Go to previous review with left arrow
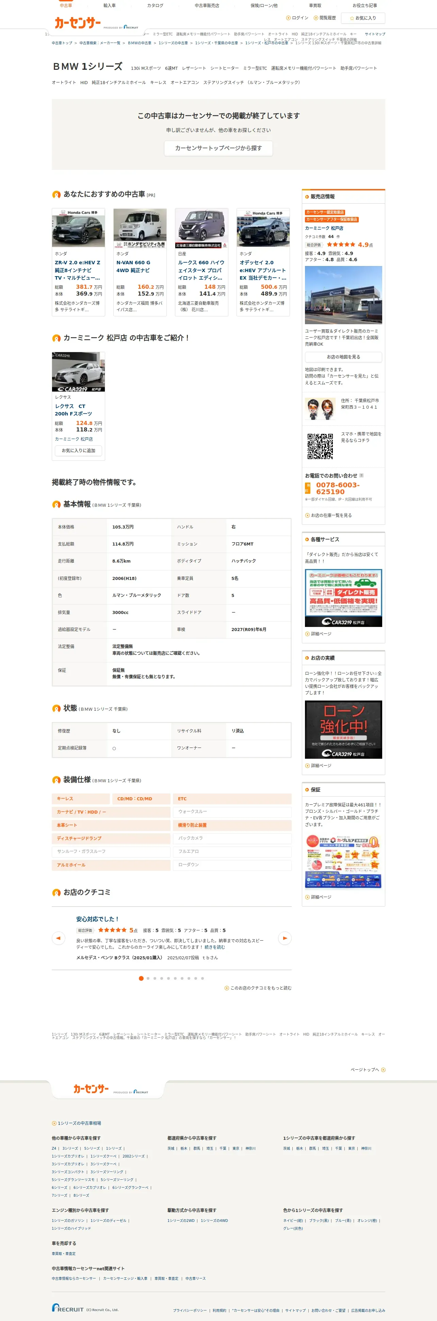 click(59, 938)
